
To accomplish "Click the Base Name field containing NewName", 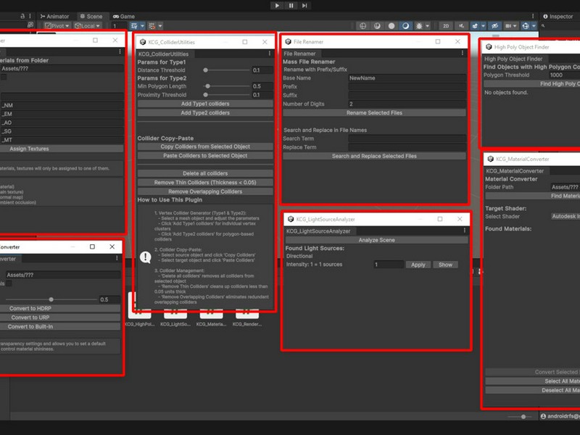I will [x=407, y=78].
